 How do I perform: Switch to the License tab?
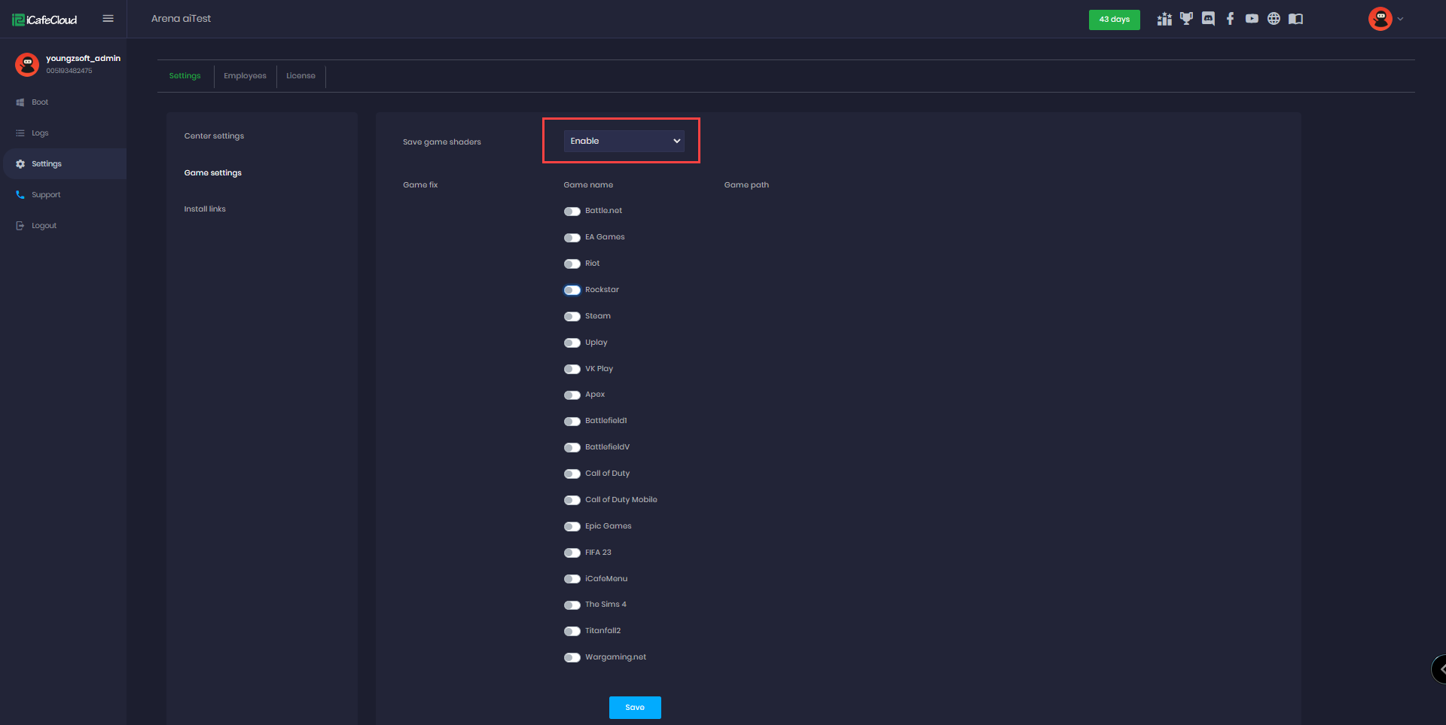click(x=300, y=76)
